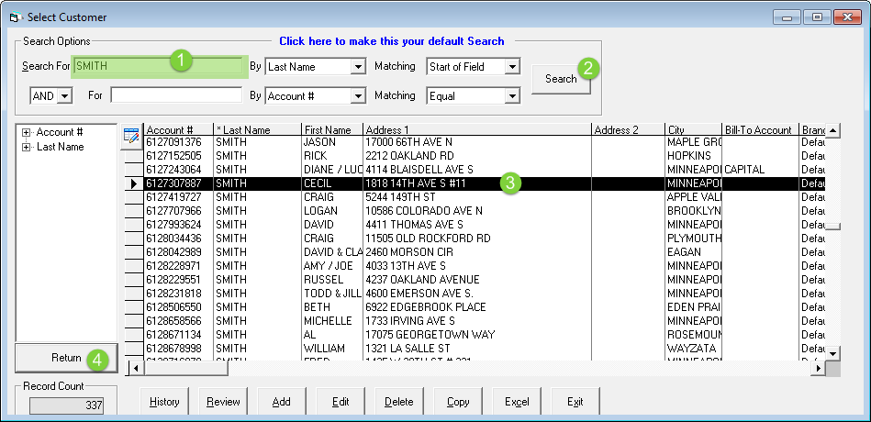The width and height of the screenshot is (871, 422).
Task: Click the Record Count field showing 337
Action: [66, 405]
